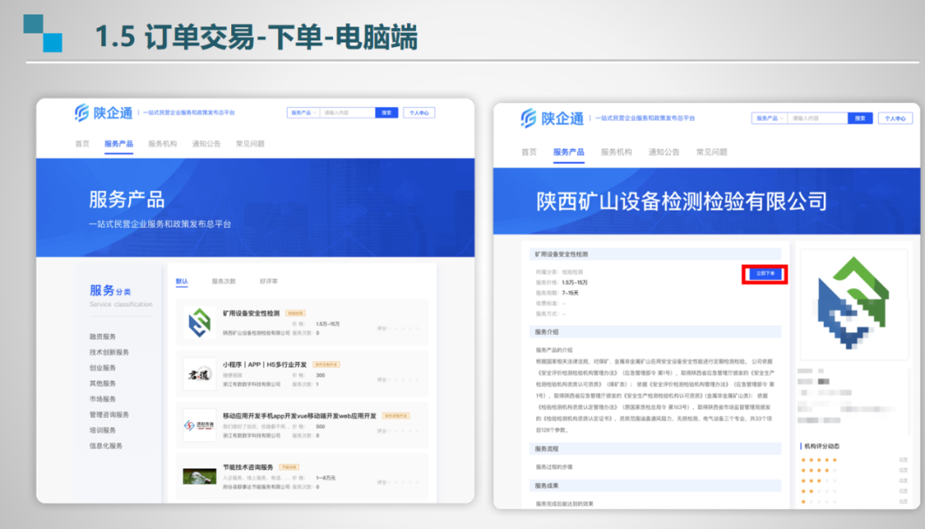Screen dimensions: 925x529
Task: Click the search input field in left window
Action: (x=347, y=113)
